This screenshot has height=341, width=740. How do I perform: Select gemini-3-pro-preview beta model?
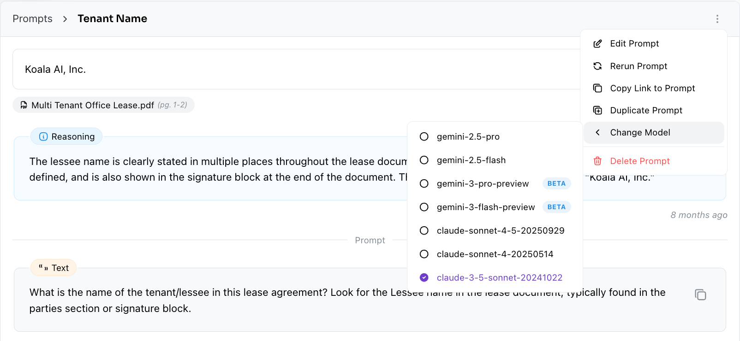[482, 183]
